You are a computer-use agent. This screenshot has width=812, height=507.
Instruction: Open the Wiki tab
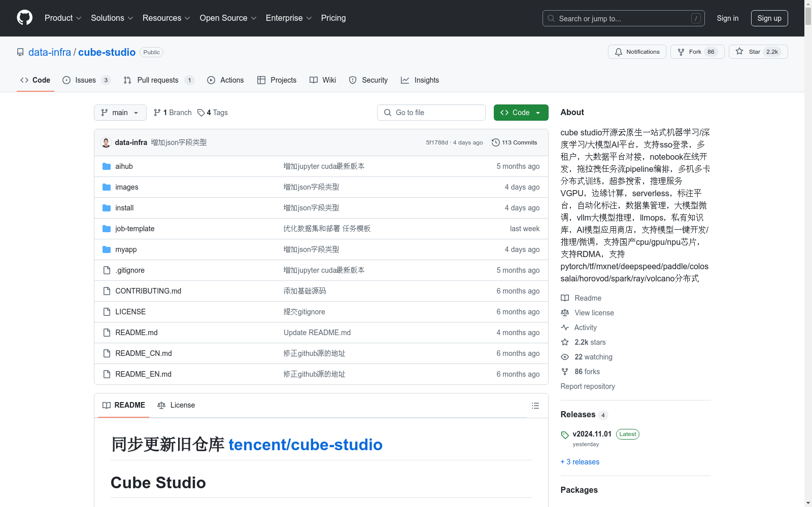(323, 80)
